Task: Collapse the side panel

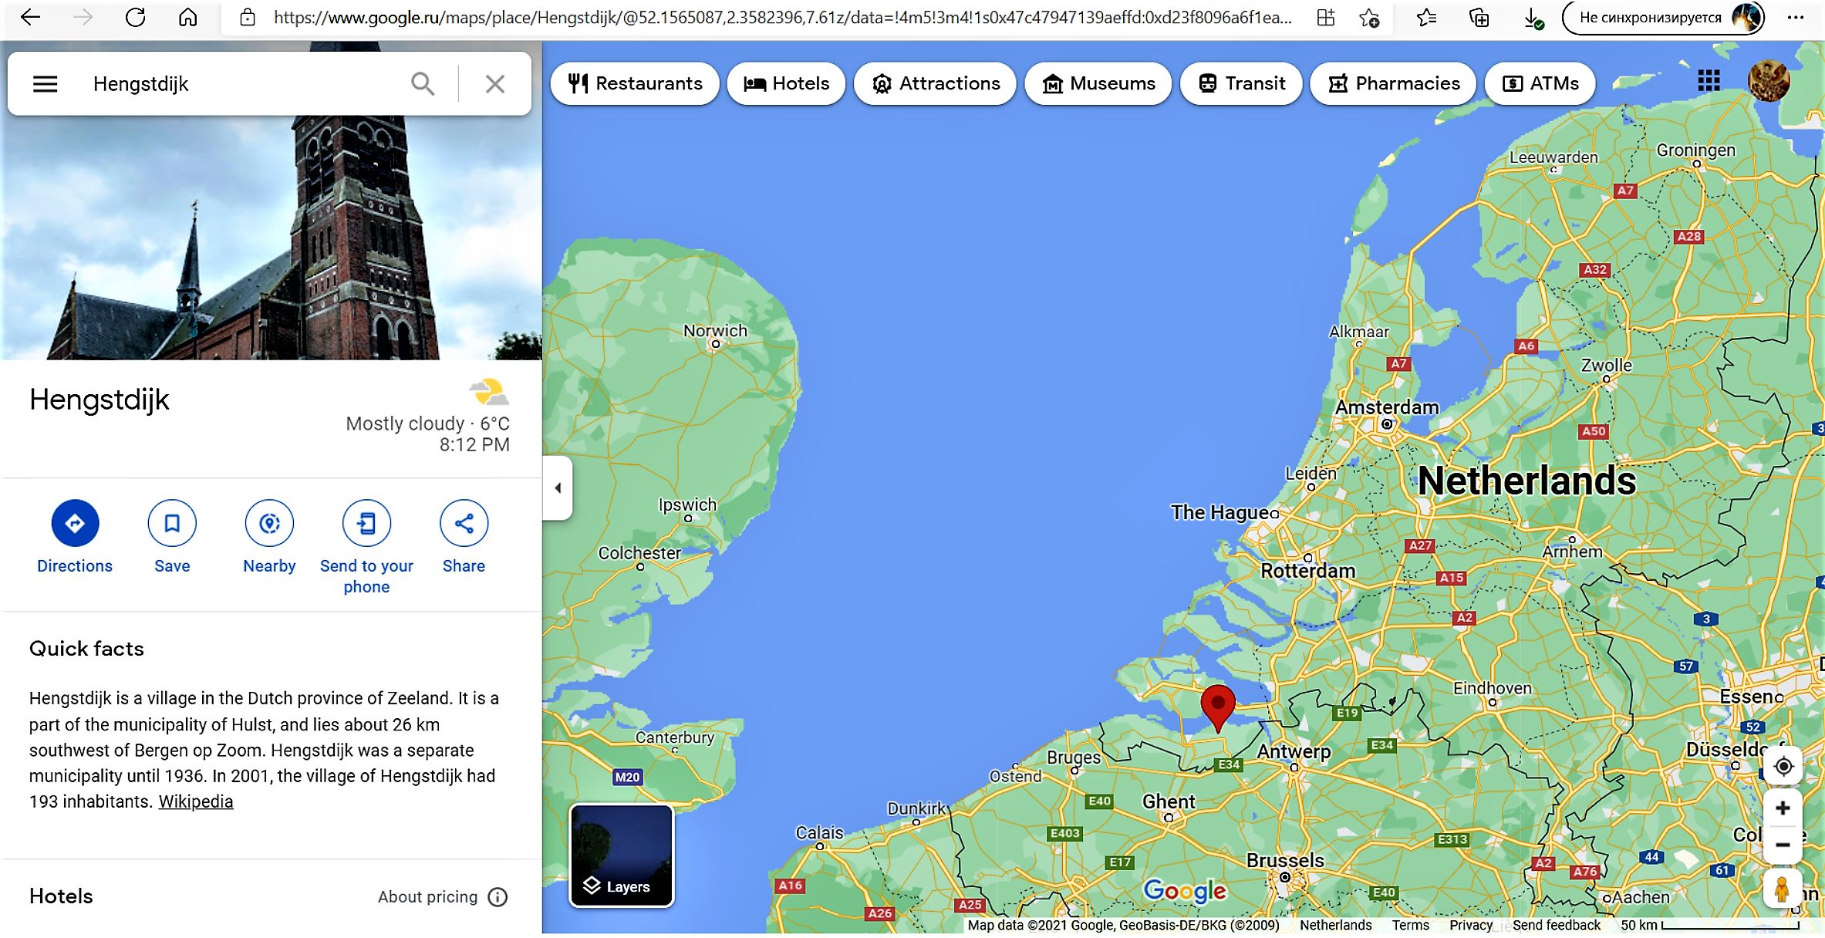Action: (558, 488)
